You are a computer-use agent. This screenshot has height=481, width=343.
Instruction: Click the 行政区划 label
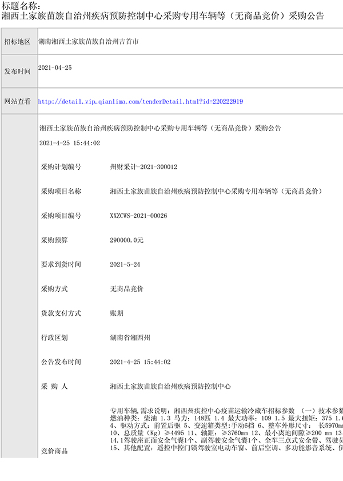54,337
